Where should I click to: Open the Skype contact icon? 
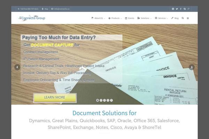pos(185,9)
